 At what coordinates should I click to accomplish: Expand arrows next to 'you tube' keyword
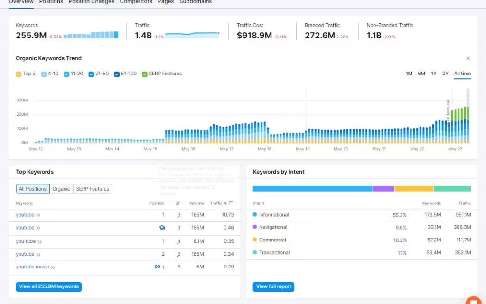(x=40, y=242)
